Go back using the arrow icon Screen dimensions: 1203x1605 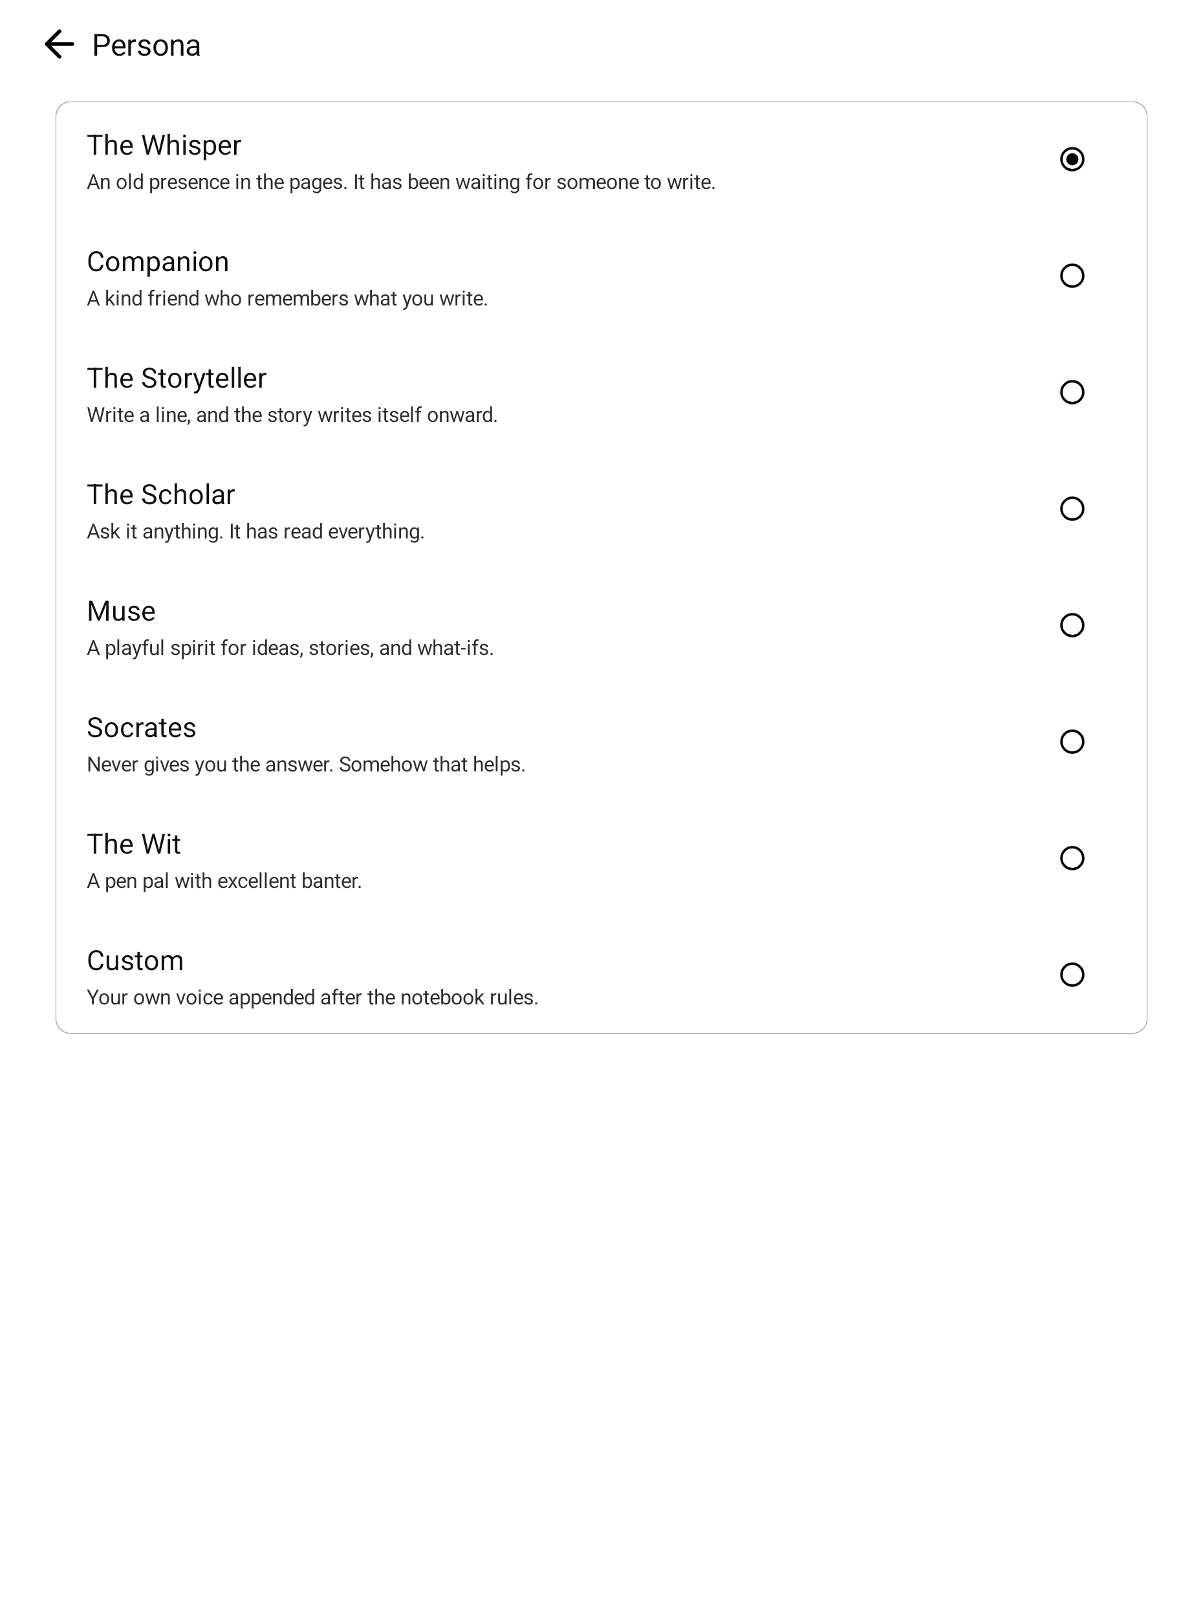pos(59,44)
